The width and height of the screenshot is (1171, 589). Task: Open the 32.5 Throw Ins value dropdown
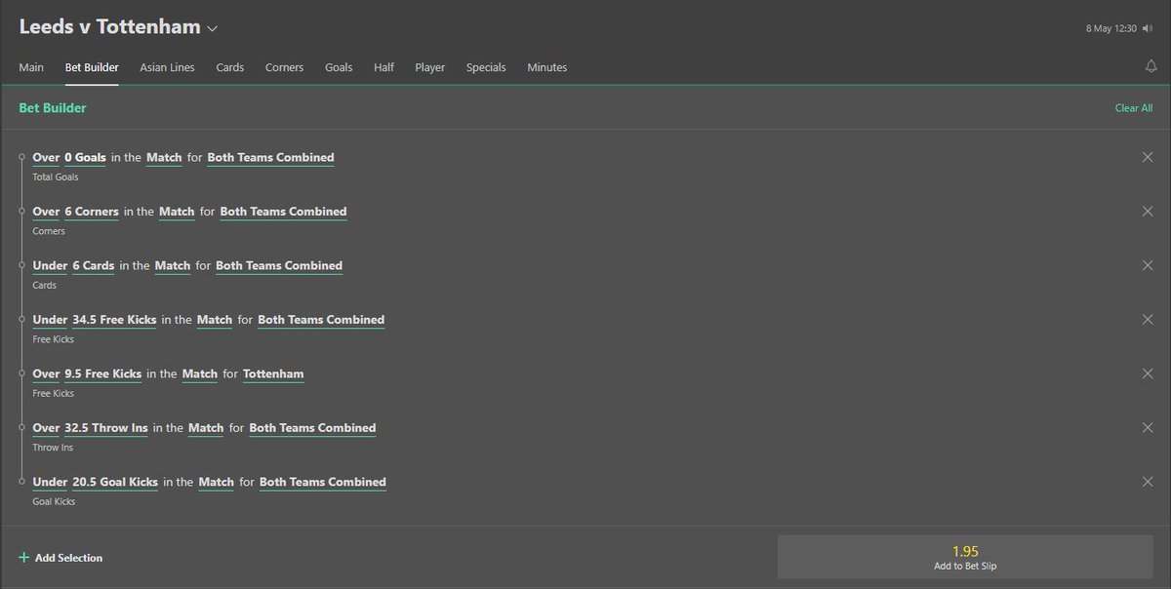pos(106,428)
